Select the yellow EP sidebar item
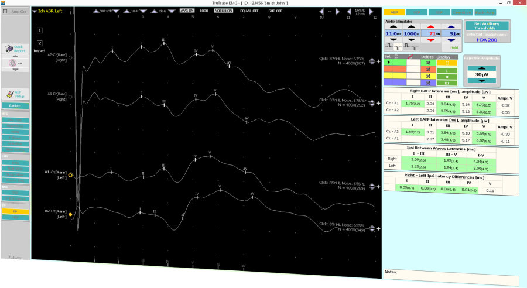Screen dimensions: 527x288 click(15, 211)
